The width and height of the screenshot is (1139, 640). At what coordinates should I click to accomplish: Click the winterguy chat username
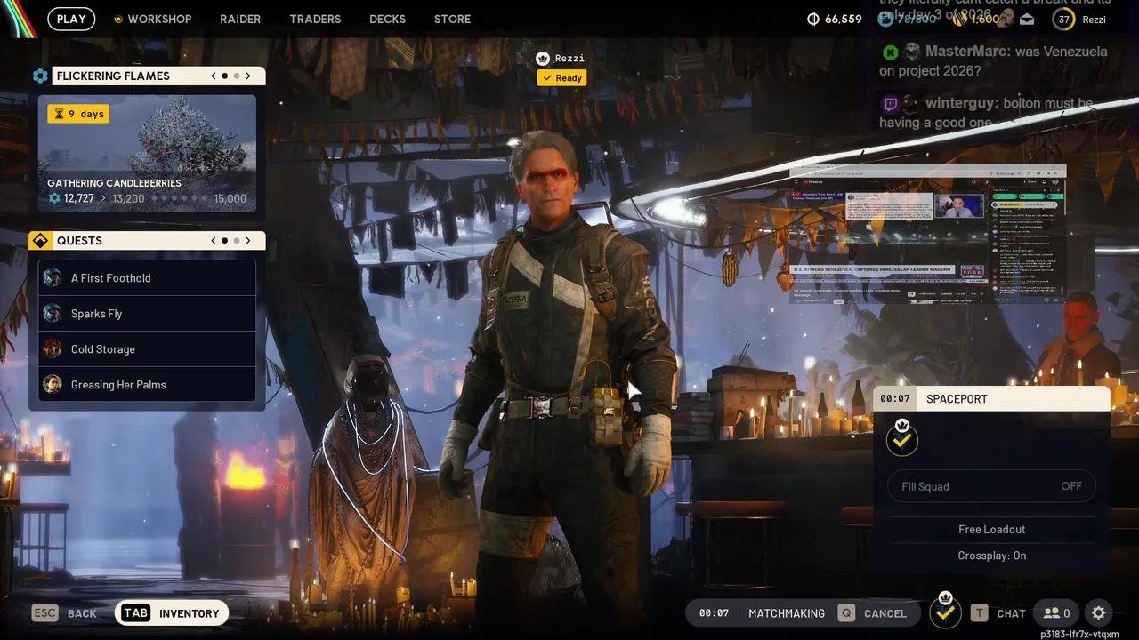(x=962, y=103)
